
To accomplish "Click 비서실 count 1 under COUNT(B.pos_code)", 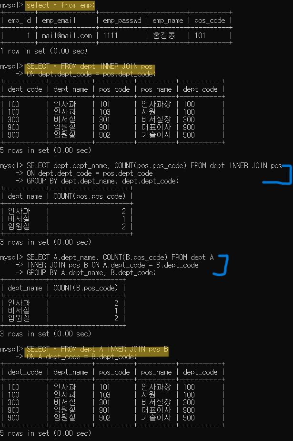I will coord(116,311).
